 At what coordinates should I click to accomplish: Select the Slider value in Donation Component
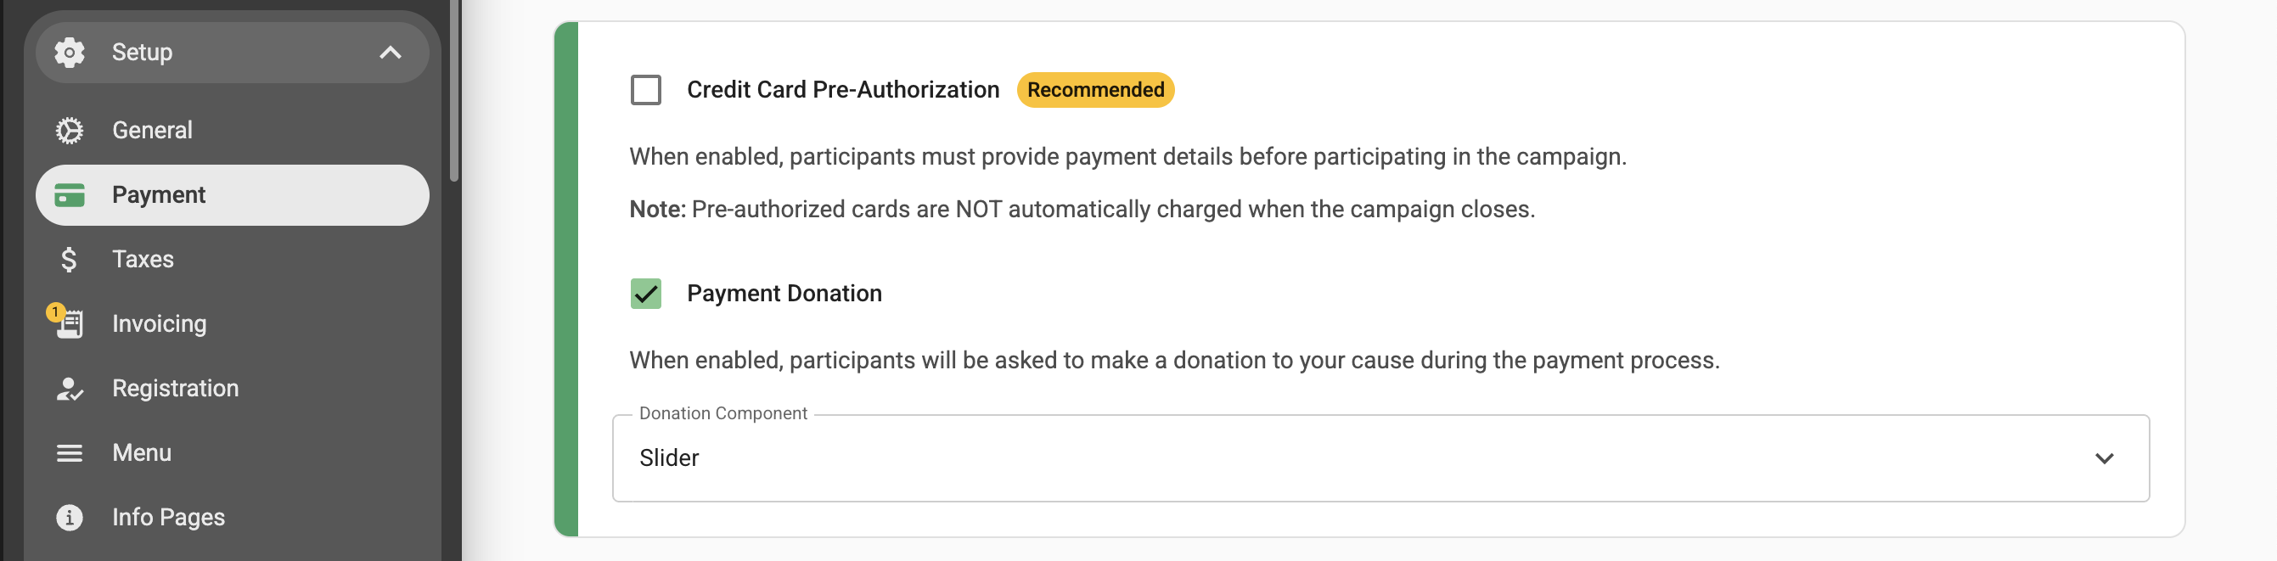pyautogui.click(x=669, y=458)
